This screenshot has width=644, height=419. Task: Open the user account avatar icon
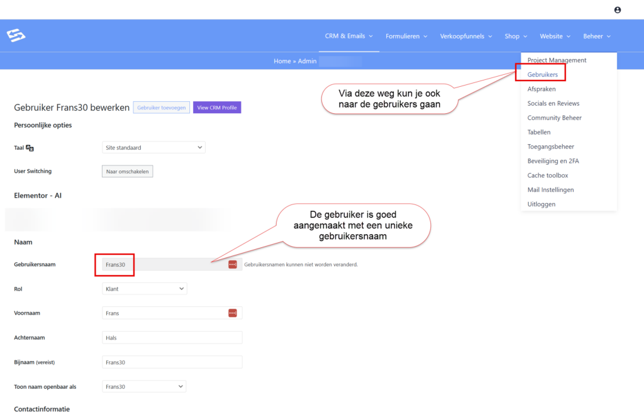[617, 9]
